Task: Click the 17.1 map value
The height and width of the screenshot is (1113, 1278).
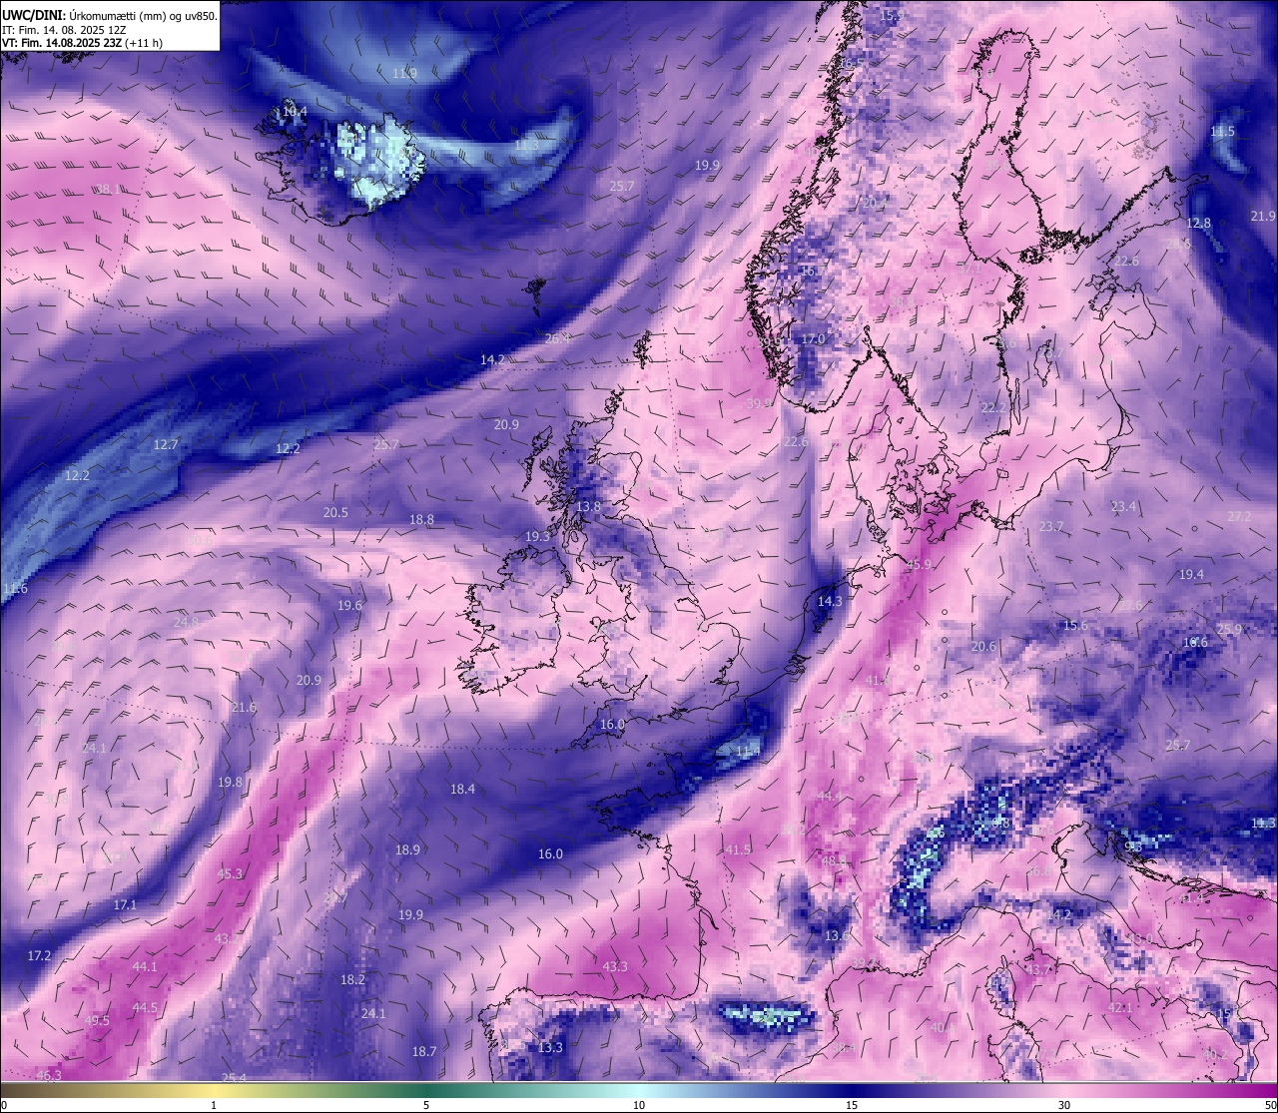Action: click(x=125, y=904)
